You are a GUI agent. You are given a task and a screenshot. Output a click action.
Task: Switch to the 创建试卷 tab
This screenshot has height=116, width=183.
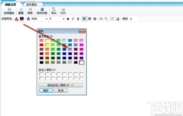(x=10, y=5)
